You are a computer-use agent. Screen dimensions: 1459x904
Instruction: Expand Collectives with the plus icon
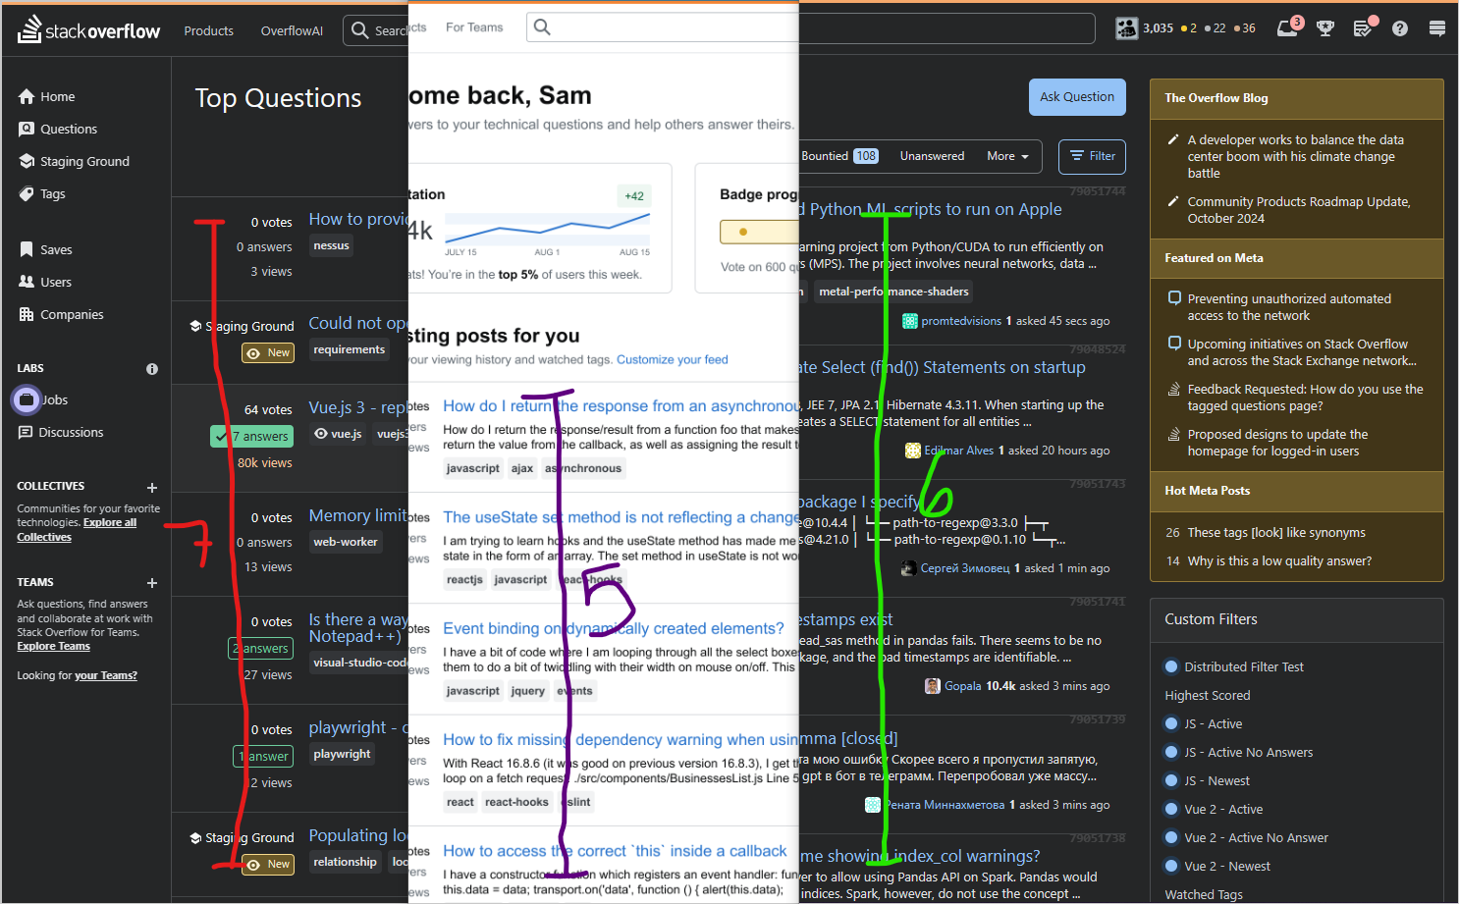point(152,487)
